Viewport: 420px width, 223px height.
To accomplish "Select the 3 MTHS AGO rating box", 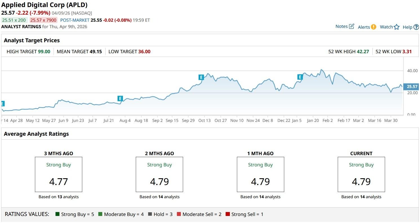I will (x=59, y=174).
